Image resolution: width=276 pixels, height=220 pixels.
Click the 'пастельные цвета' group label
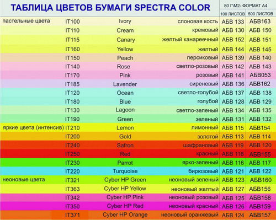(x=26, y=21)
